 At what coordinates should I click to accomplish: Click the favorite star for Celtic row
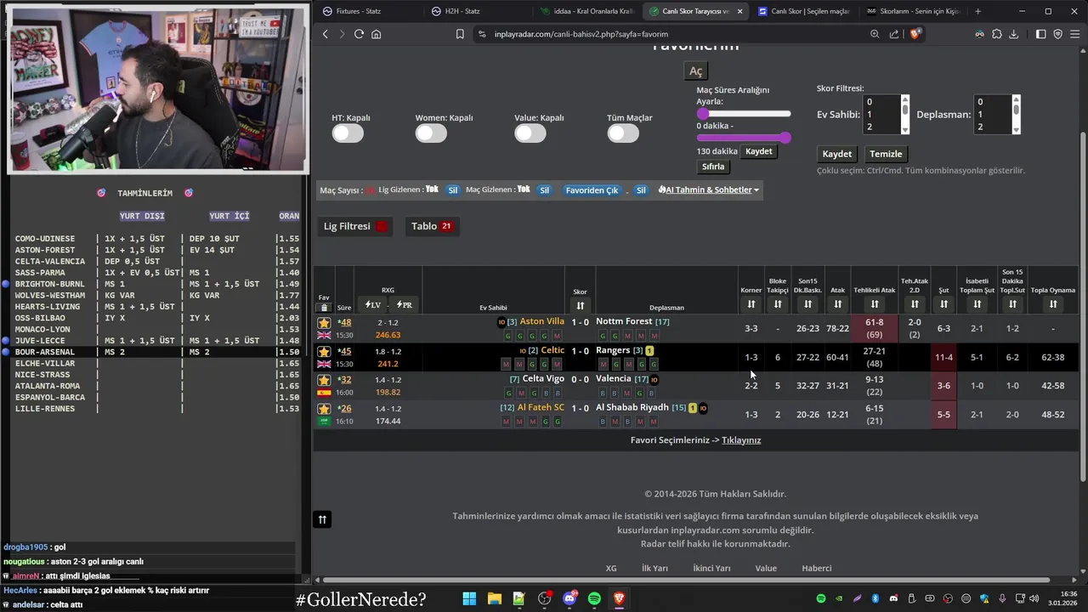pyautogui.click(x=324, y=352)
